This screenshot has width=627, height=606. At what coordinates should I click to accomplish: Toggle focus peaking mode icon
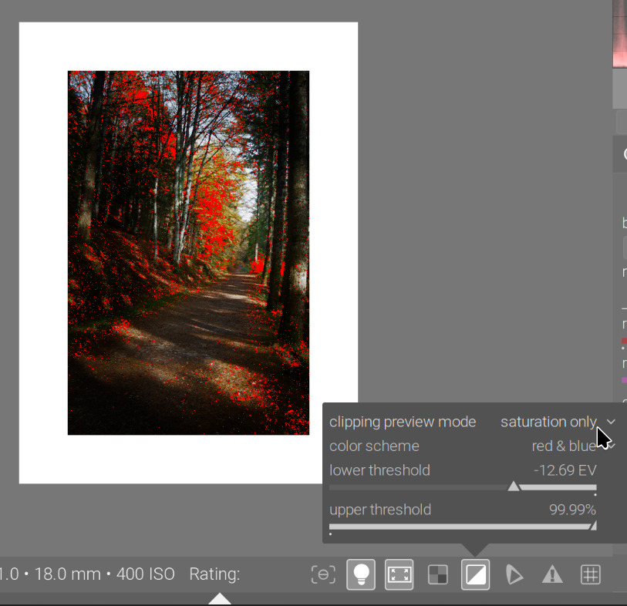point(324,574)
